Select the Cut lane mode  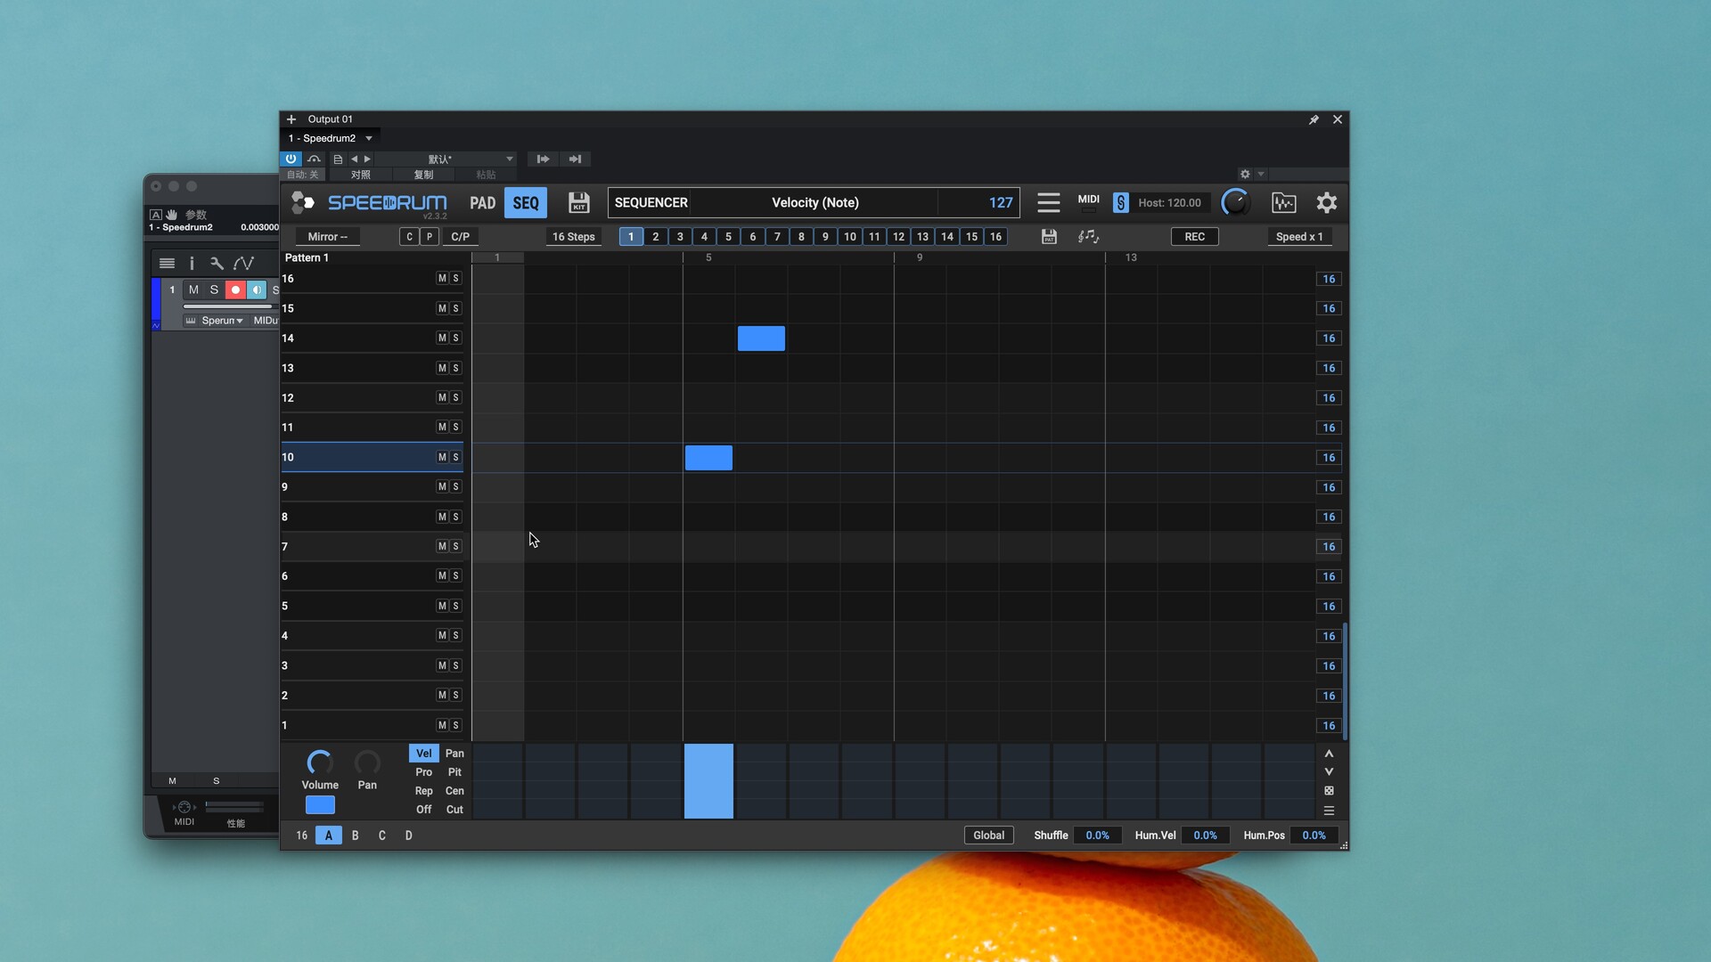[454, 810]
